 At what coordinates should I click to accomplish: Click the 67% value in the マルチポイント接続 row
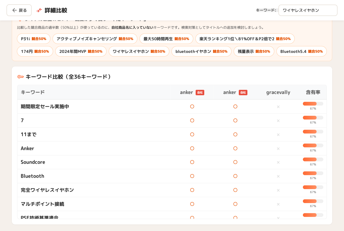(x=313, y=206)
